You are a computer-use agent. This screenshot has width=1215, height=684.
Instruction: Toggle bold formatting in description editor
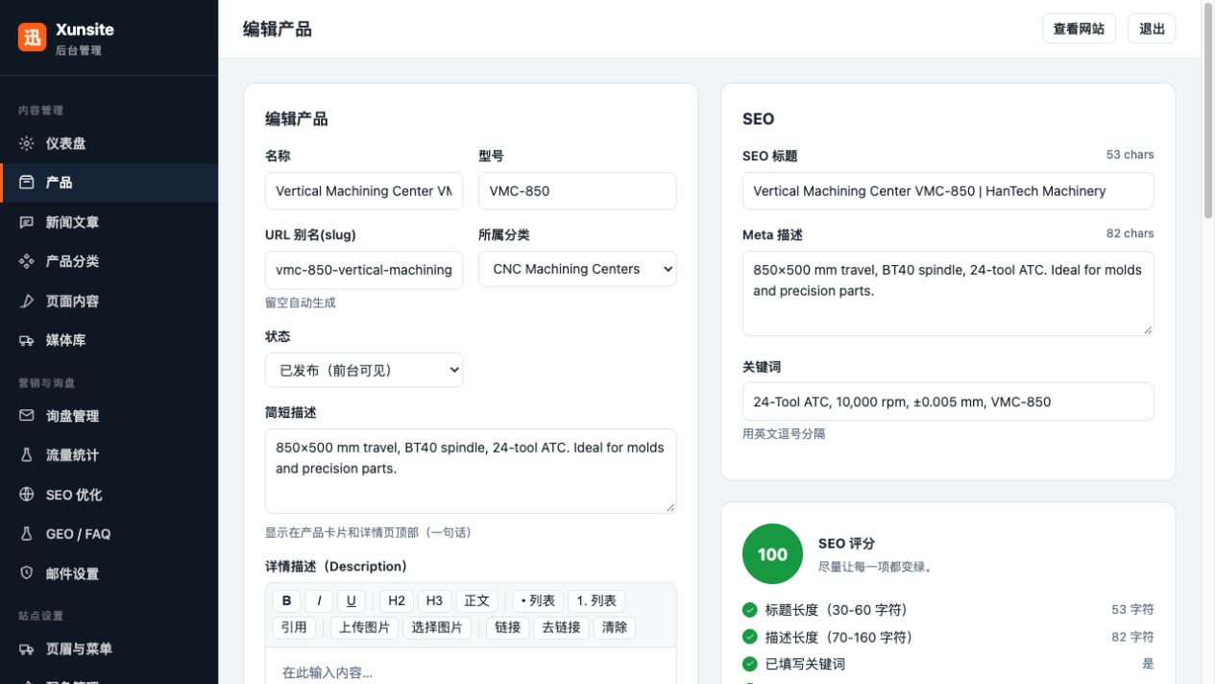(286, 601)
